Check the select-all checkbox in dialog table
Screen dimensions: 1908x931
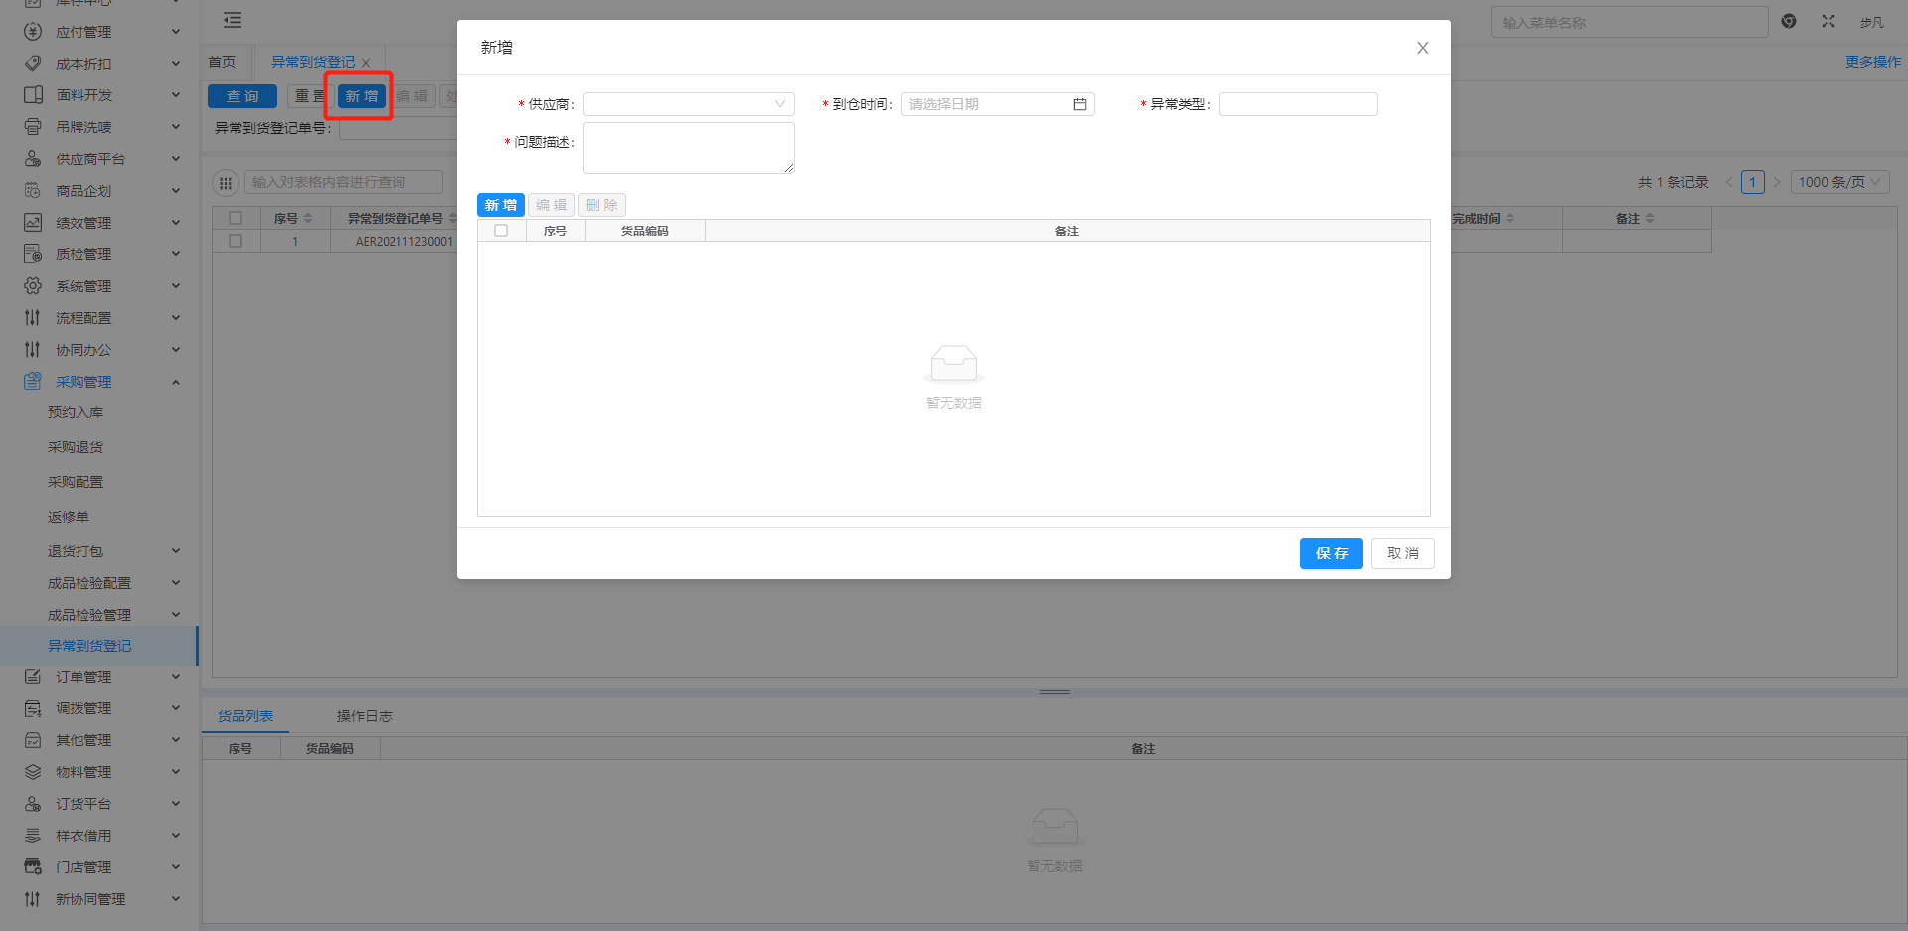coord(501,231)
